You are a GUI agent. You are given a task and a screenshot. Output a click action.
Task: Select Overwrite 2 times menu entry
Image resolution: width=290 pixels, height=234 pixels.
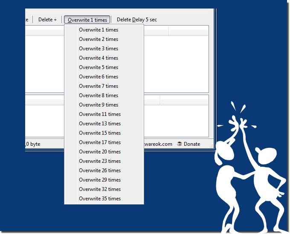(x=104, y=39)
